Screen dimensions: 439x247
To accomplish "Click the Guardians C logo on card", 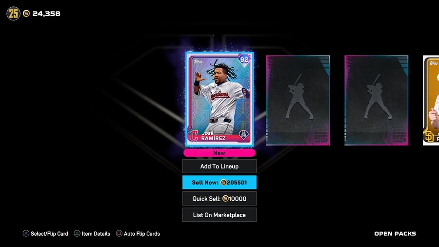I will click(194, 136).
